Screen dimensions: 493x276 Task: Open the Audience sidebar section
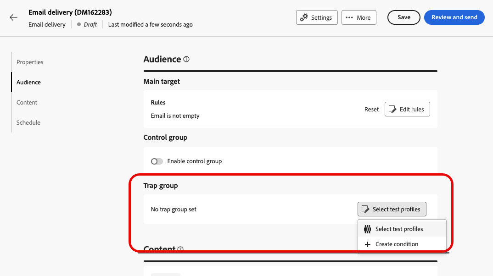[x=28, y=82]
